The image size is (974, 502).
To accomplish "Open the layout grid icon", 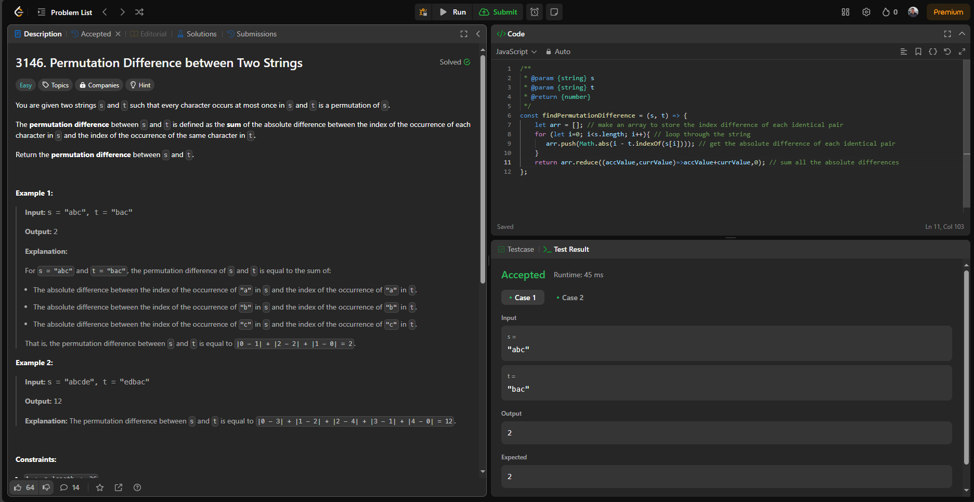I will 846,12.
